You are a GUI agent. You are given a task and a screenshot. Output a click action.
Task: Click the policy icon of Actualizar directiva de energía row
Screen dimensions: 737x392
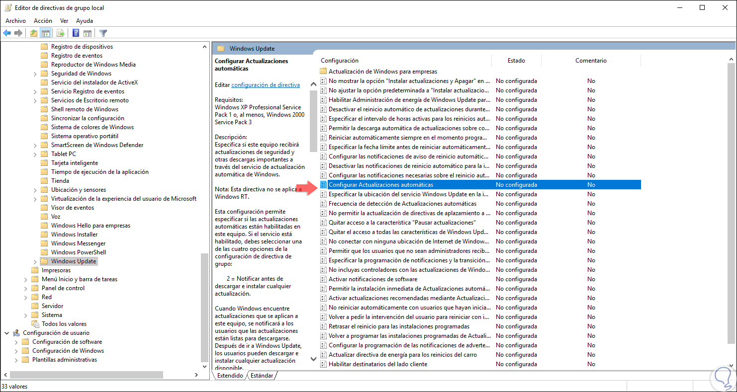[323, 355]
